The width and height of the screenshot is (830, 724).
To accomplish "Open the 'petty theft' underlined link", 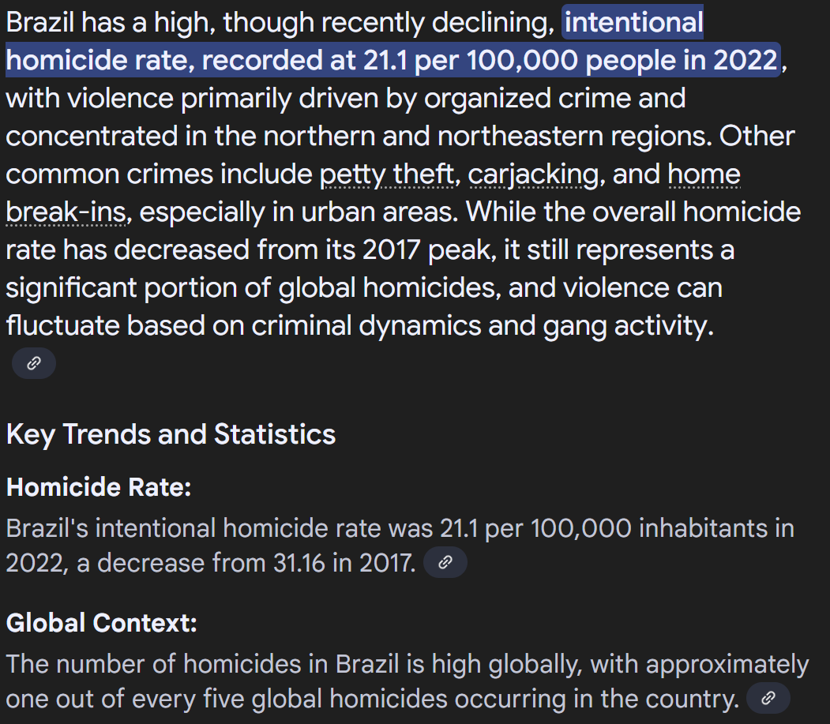I will 387,174.
